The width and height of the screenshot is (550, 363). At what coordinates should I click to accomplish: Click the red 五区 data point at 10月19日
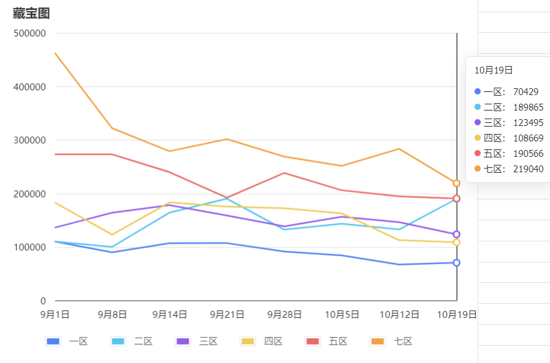457,199
